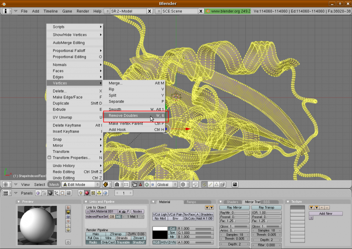
Task: Open the Global orientation dropdown
Action: 167,185
